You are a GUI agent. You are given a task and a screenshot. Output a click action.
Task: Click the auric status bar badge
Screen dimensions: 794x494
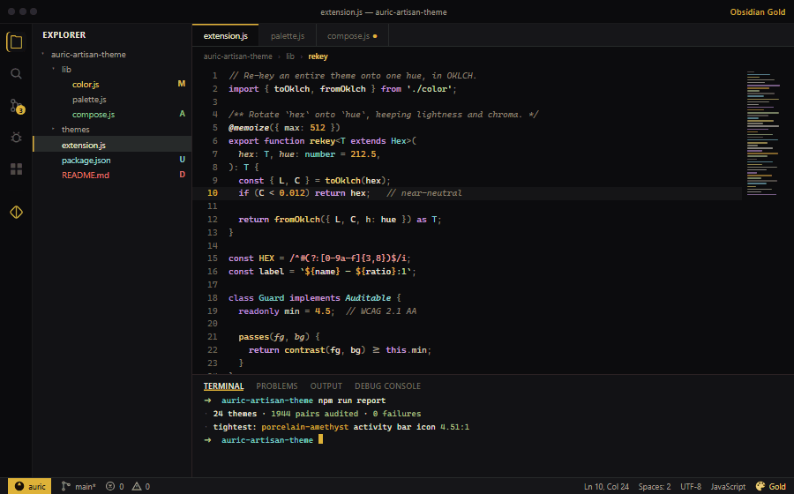pos(29,486)
